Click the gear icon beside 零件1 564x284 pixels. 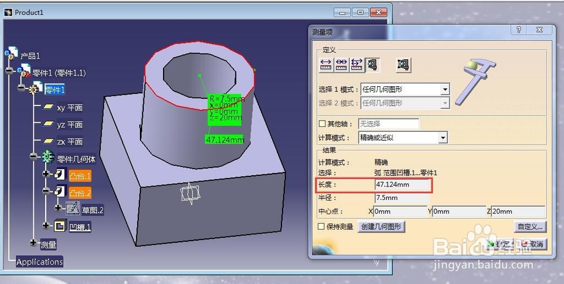pyautogui.click(x=34, y=88)
